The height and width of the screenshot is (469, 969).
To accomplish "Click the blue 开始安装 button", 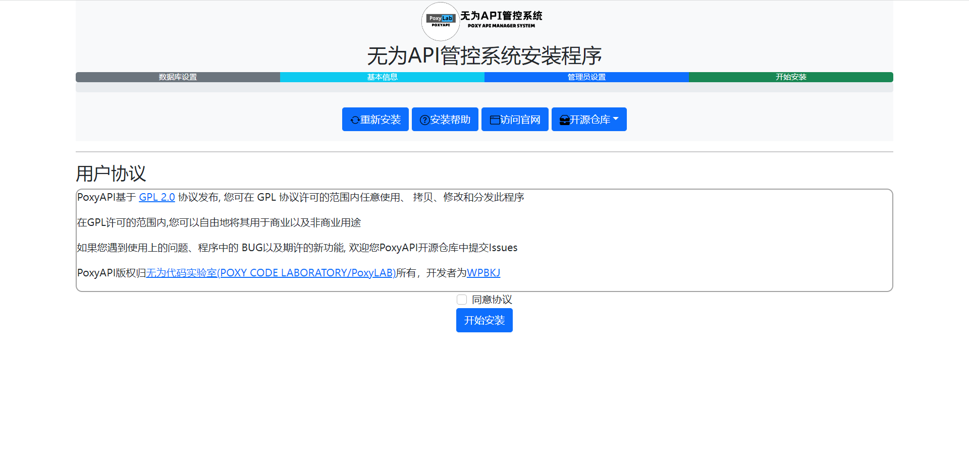I will pyautogui.click(x=484, y=320).
